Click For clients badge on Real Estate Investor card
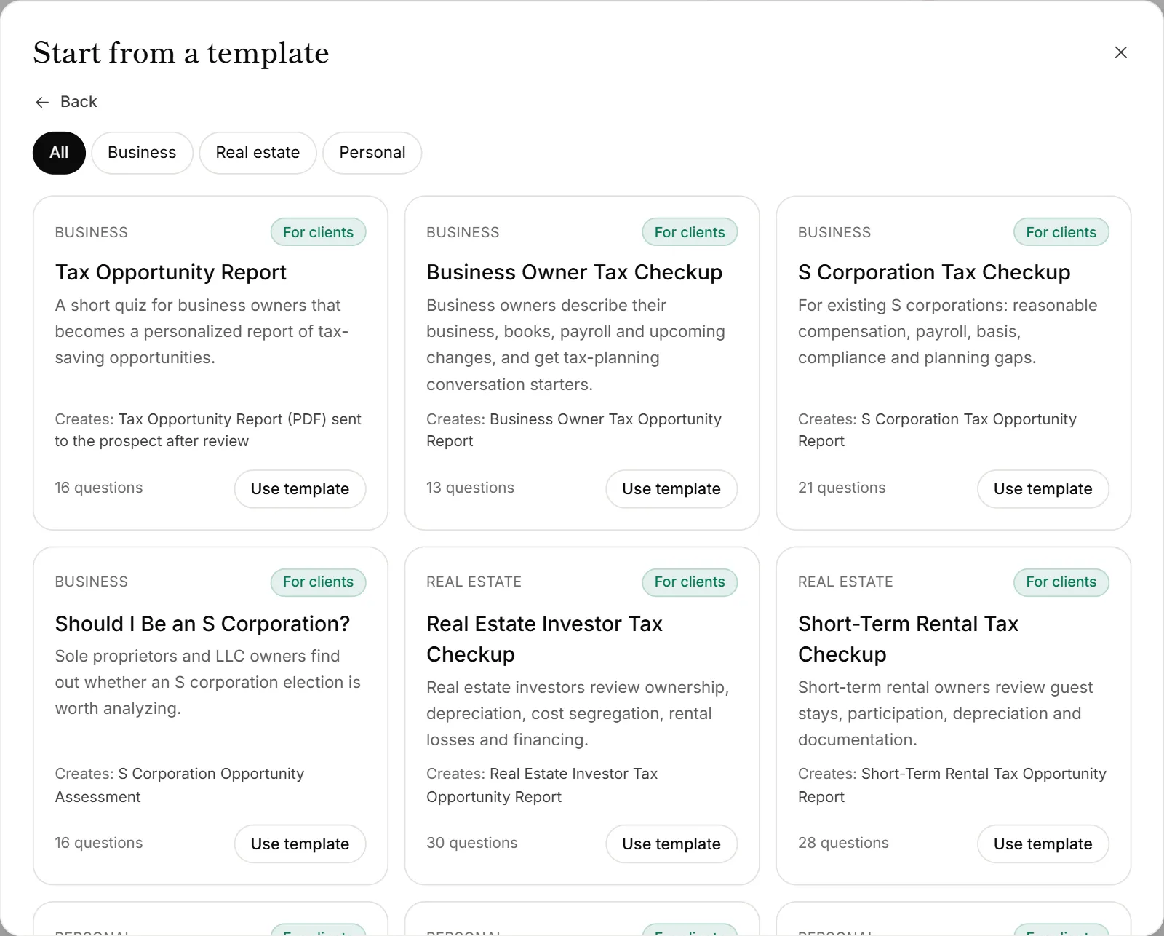The width and height of the screenshot is (1164, 936). point(690,582)
